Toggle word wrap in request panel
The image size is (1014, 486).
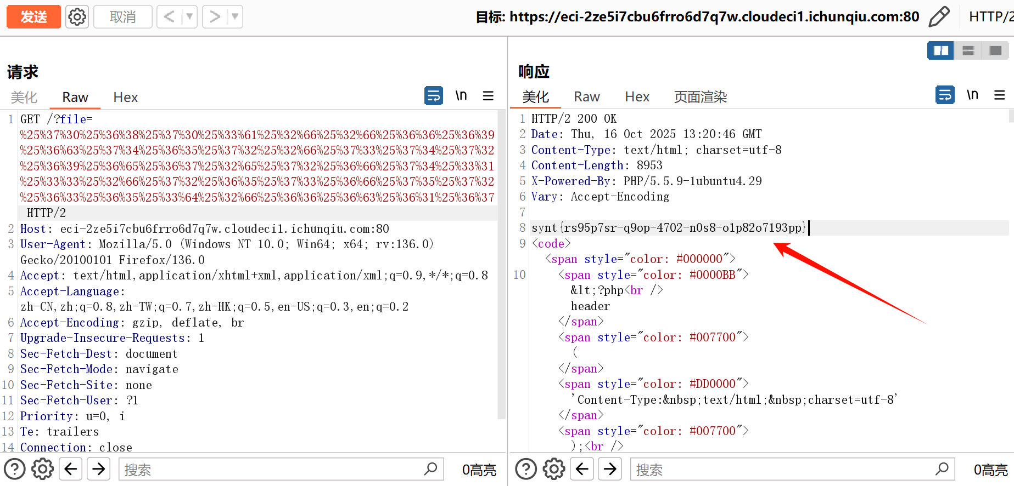pyautogui.click(x=434, y=96)
